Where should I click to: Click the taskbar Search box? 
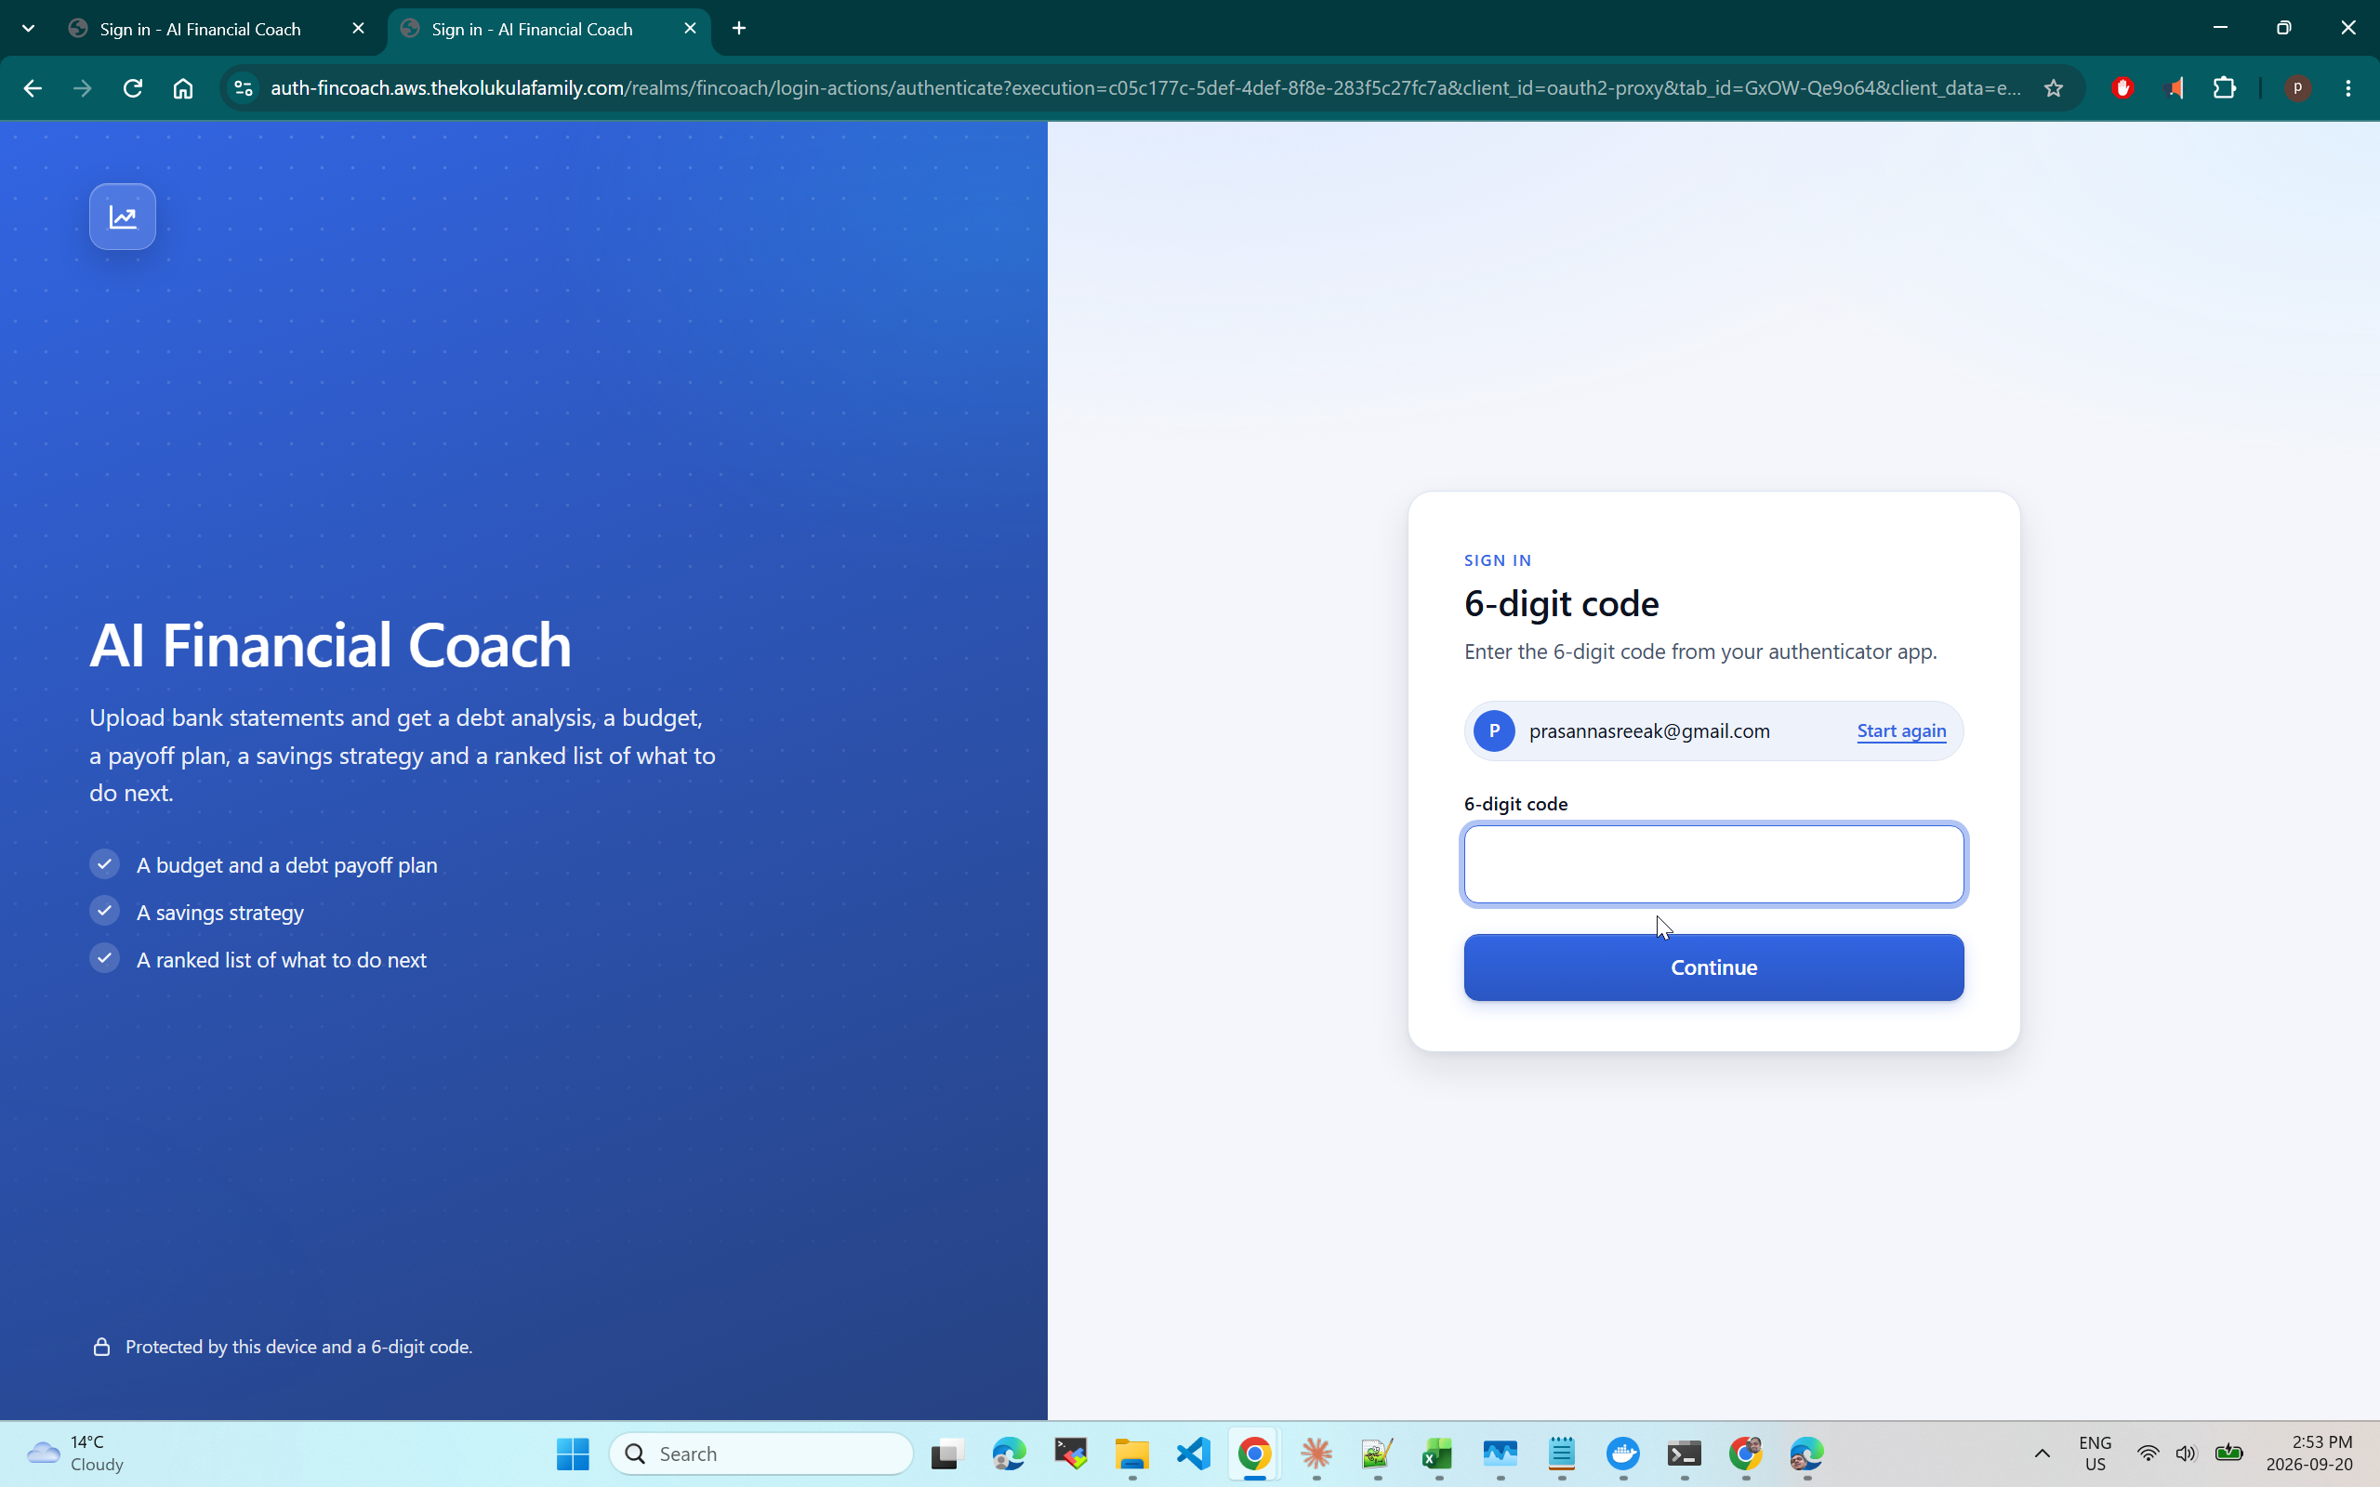(761, 1454)
